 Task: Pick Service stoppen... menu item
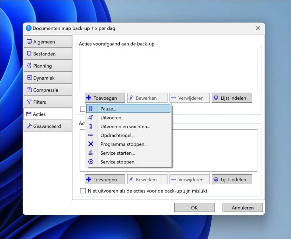coord(128,162)
